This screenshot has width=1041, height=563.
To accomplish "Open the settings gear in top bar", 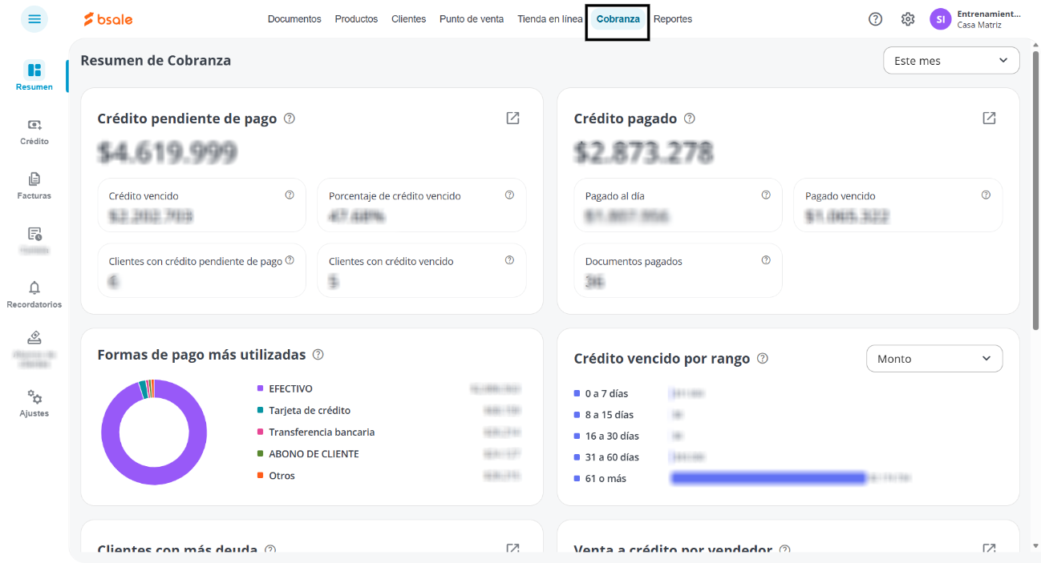I will [908, 19].
